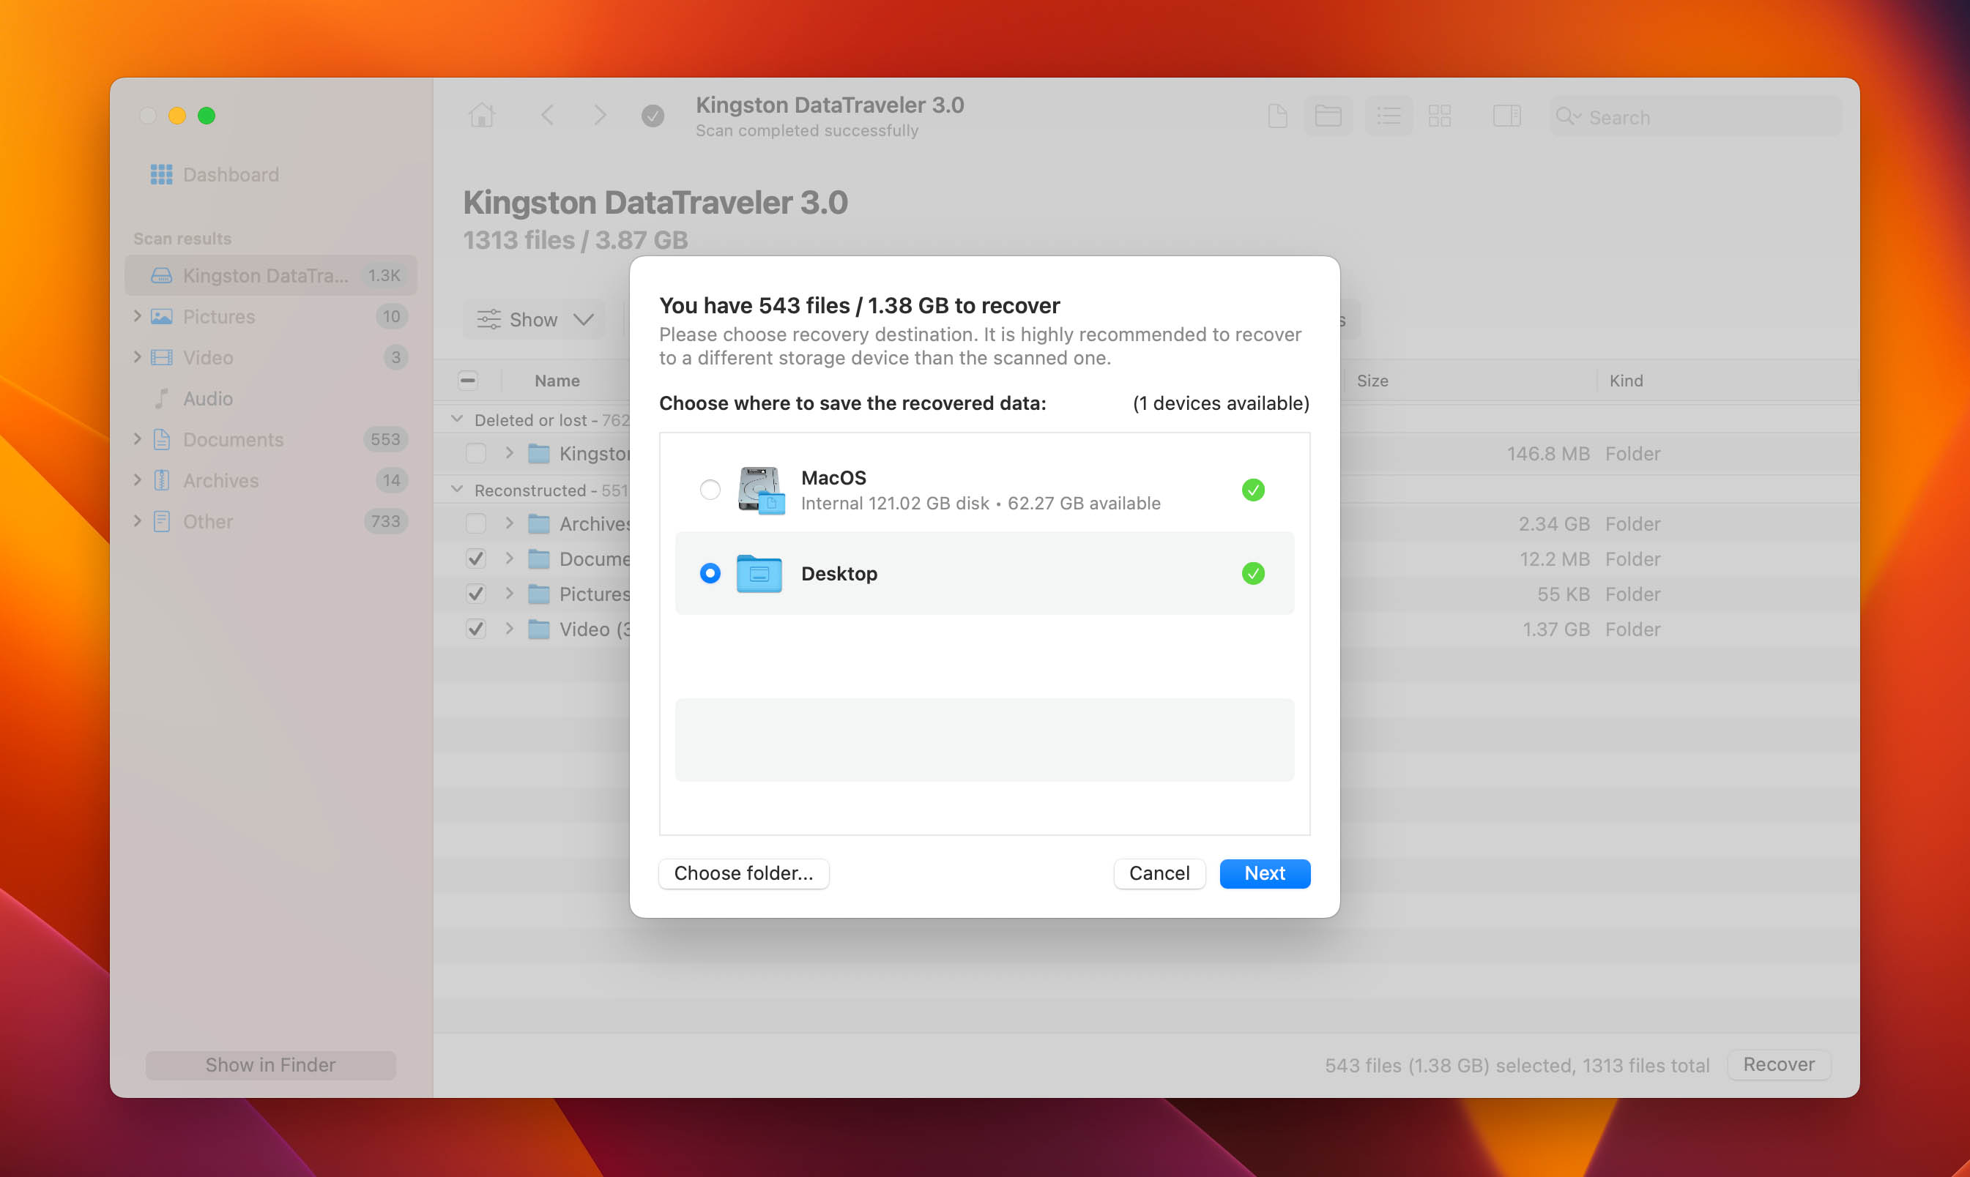
Task: Expand Archives in the sidebar
Action: point(137,481)
